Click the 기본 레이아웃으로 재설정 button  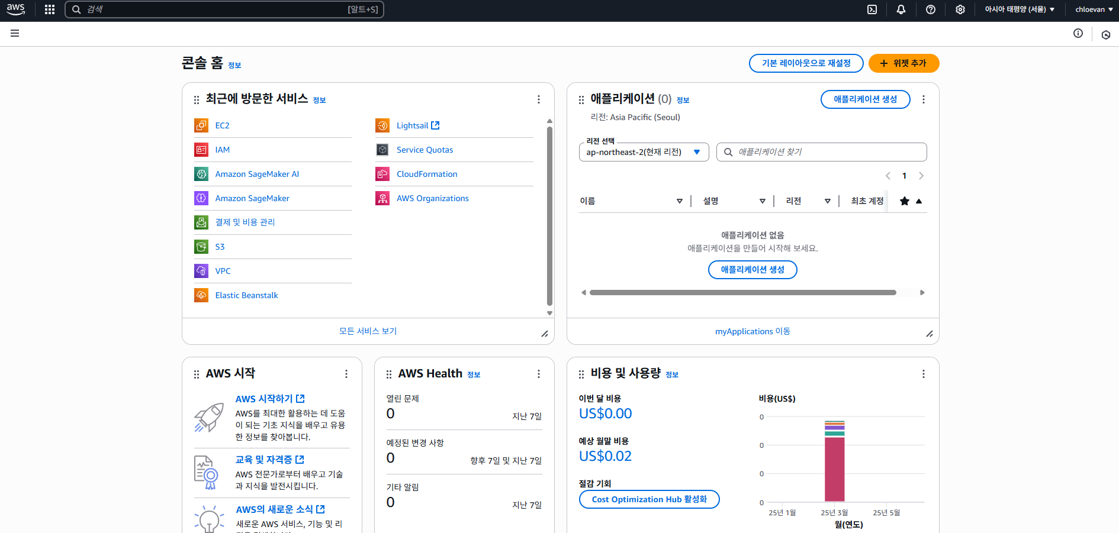(x=806, y=63)
